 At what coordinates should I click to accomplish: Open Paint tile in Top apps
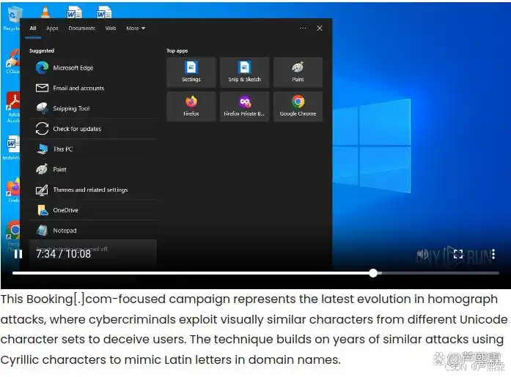298,72
